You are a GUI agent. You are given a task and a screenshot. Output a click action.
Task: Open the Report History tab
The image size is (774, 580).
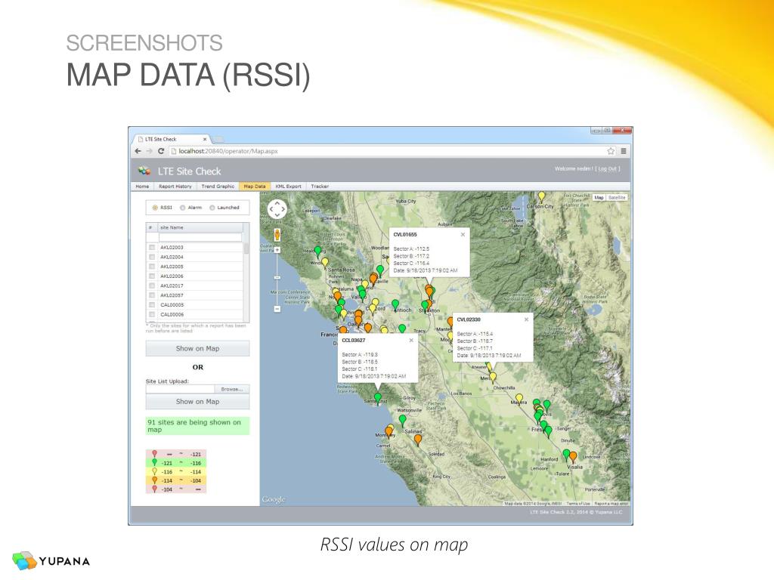point(175,187)
